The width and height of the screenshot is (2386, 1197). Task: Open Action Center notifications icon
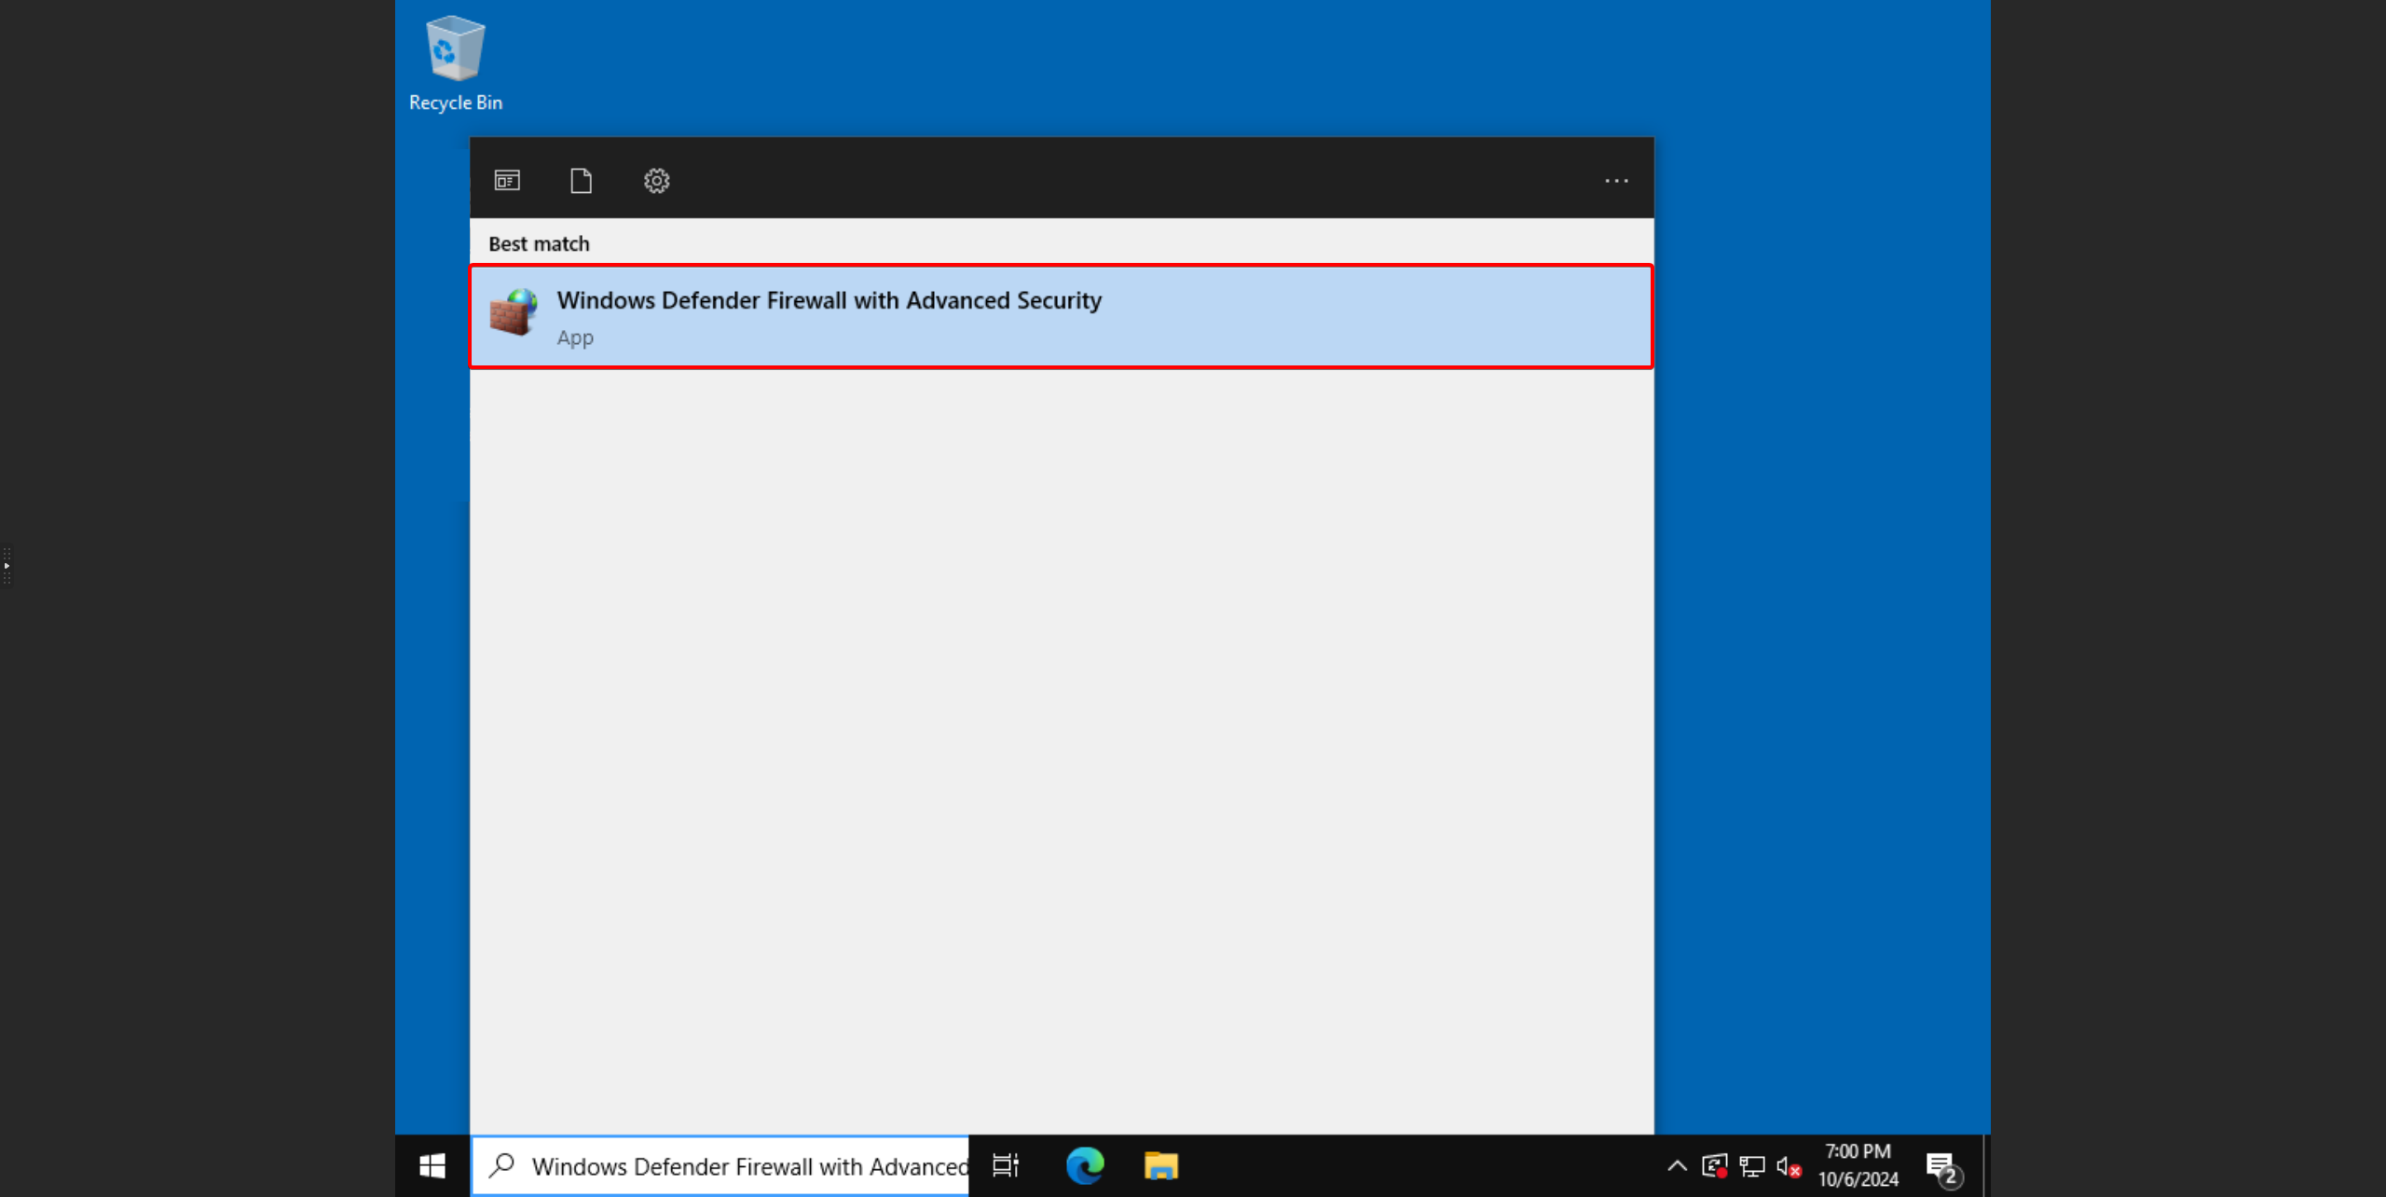click(1942, 1165)
